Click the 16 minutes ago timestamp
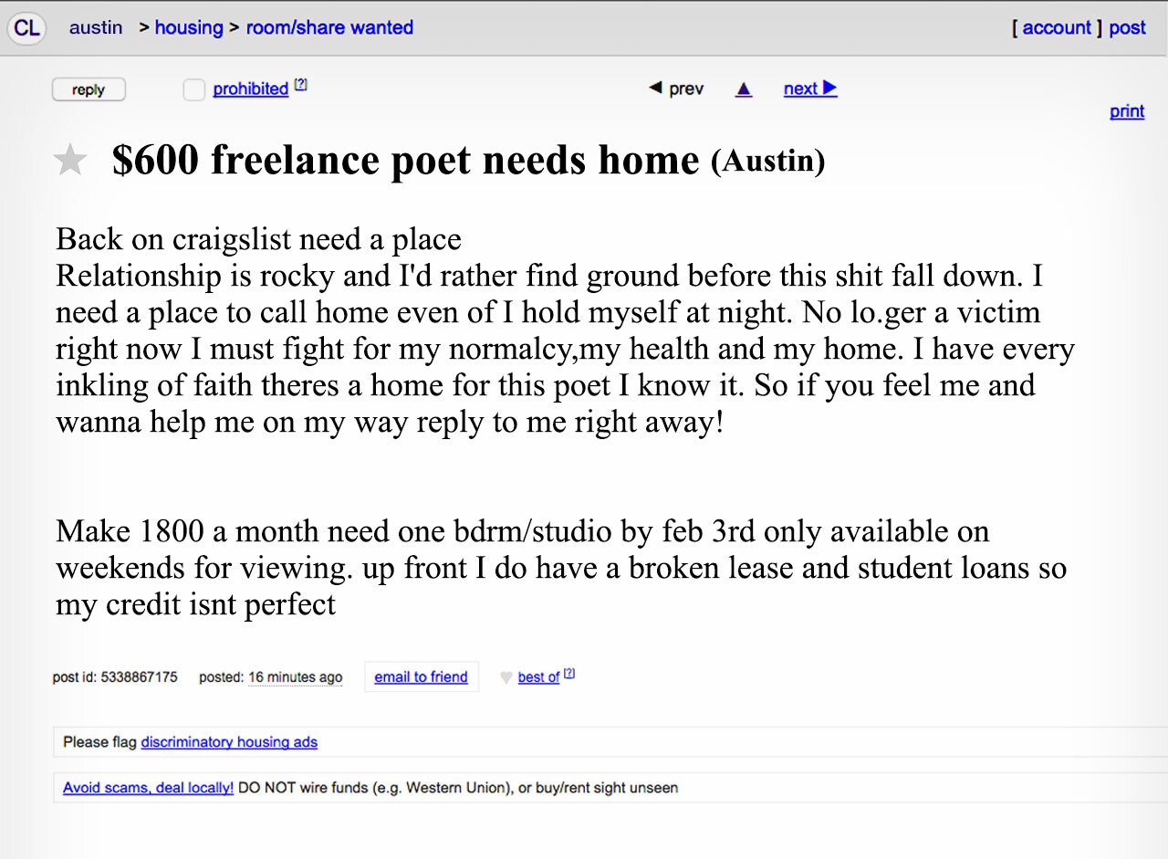This screenshot has width=1168, height=859. (296, 677)
